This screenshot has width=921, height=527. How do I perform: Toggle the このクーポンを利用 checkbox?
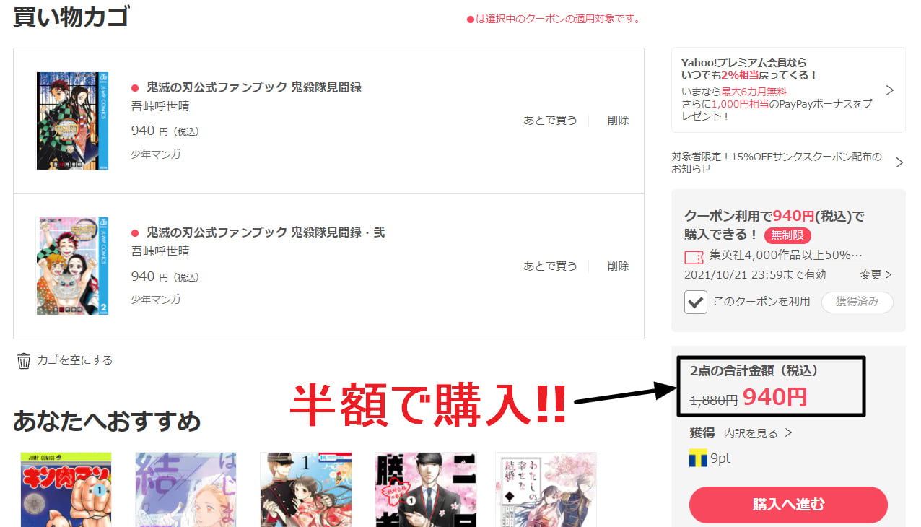point(696,302)
